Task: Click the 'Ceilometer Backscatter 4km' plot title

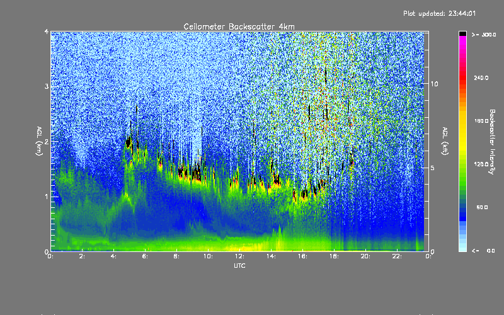Action: pyautogui.click(x=239, y=26)
